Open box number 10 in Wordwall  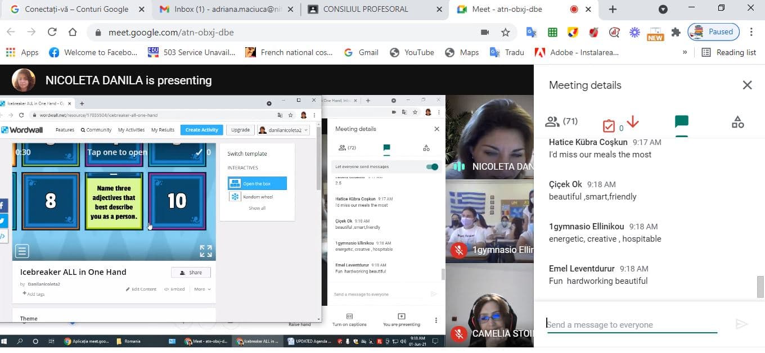click(177, 201)
